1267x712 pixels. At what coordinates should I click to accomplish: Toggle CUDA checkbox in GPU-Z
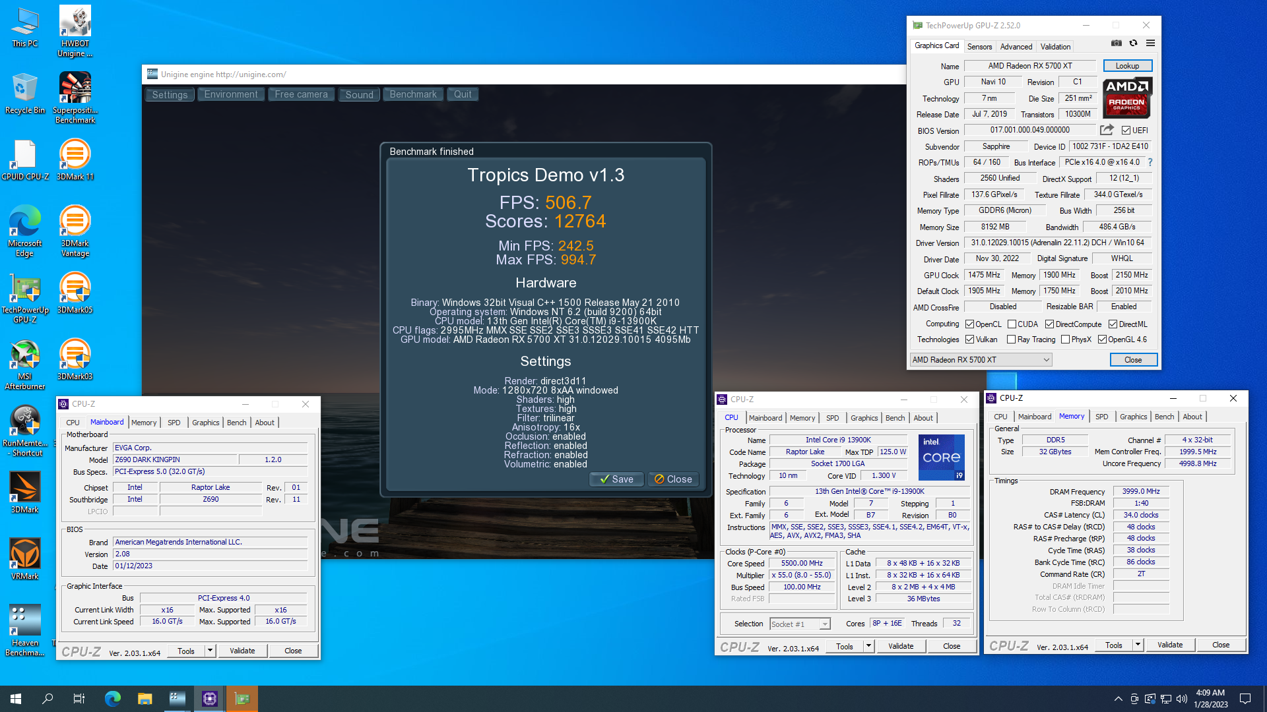[1012, 324]
